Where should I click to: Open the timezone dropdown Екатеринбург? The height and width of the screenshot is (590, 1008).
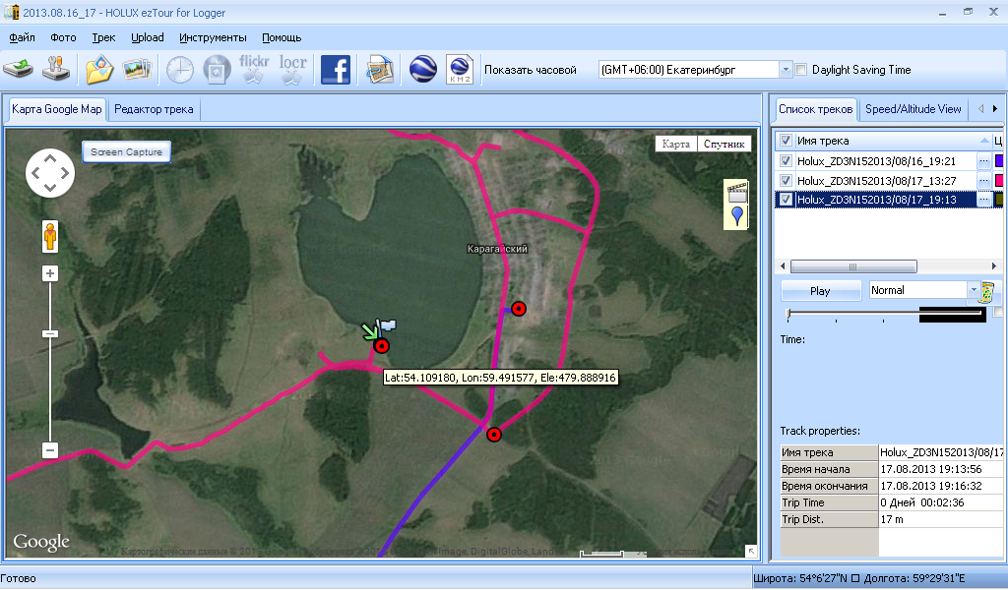pyautogui.click(x=785, y=70)
